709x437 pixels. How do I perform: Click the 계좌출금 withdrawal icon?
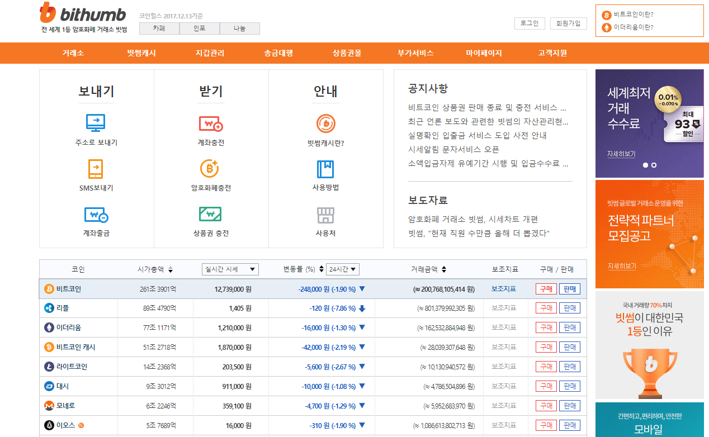[x=96, y=214]
